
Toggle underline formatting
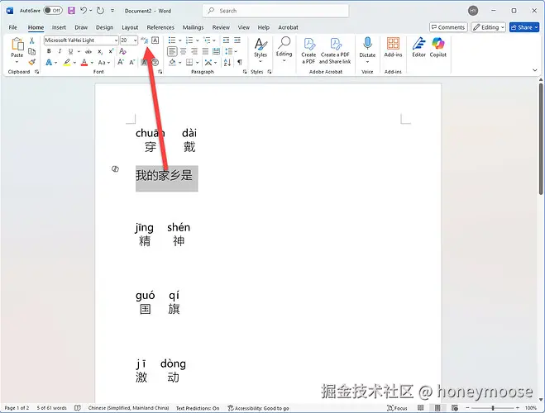(70, 51)
